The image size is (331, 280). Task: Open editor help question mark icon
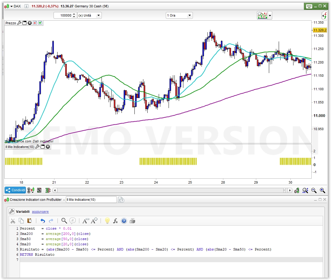(x=124, y=221)
